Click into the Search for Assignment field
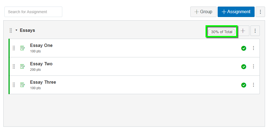Viewport: 270px width, 132px height. tap(33, 12)
